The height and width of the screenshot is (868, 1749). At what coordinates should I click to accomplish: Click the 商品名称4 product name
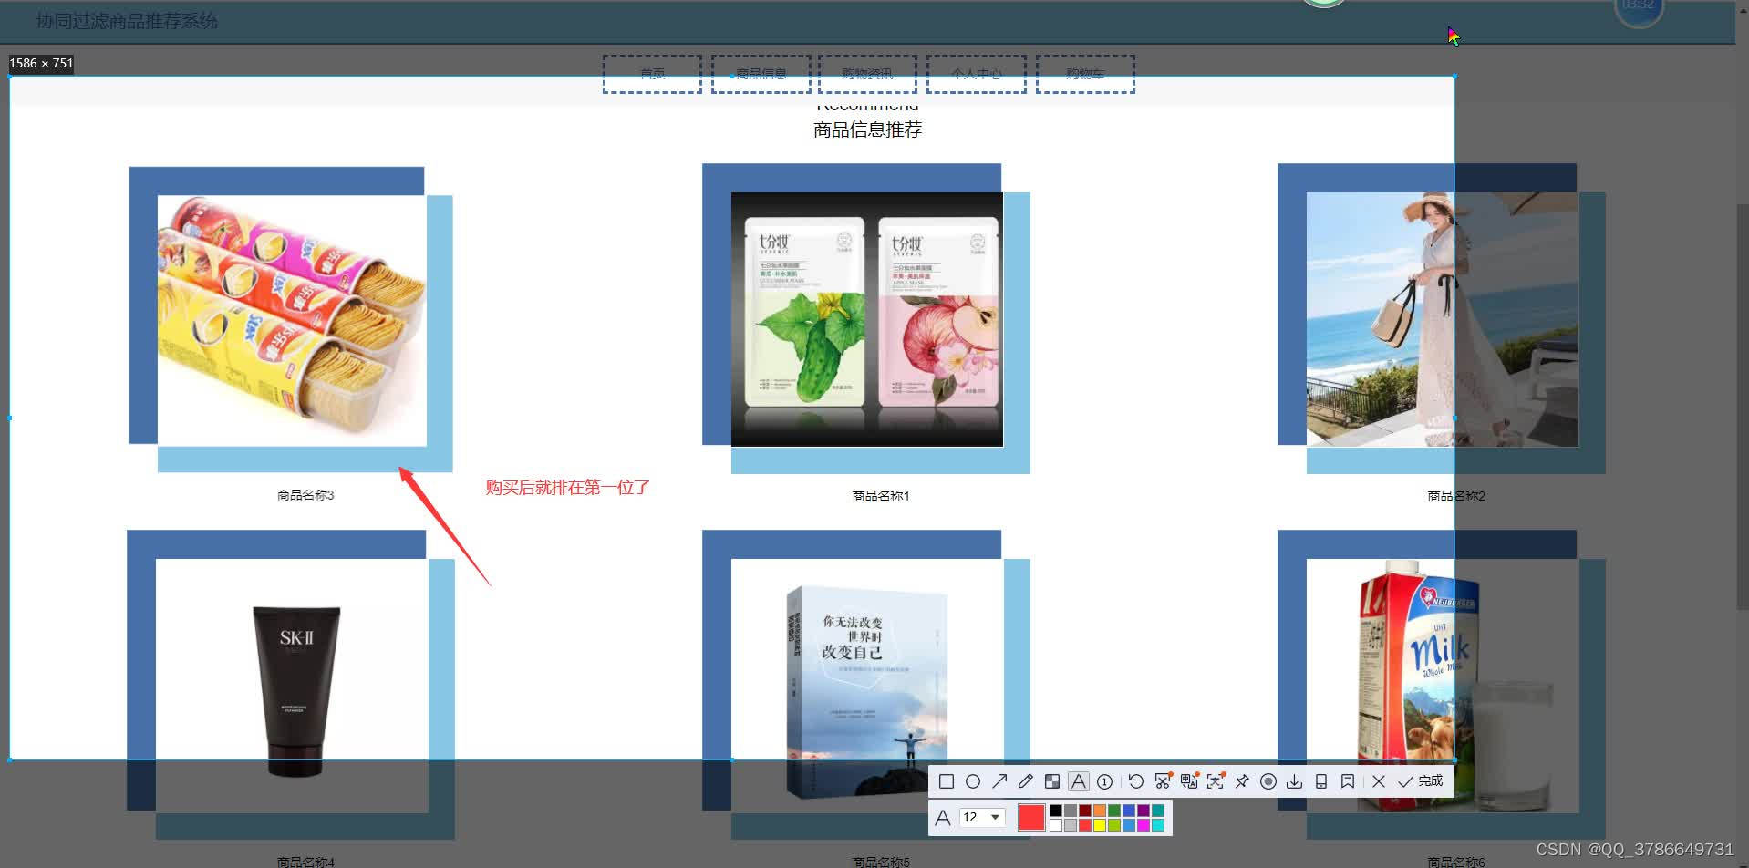(305, 862)
